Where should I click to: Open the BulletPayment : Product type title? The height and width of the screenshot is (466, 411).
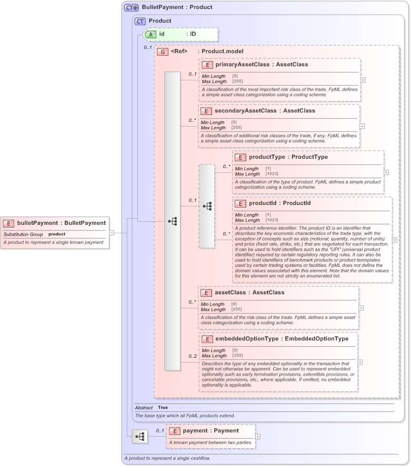(177, 7)
